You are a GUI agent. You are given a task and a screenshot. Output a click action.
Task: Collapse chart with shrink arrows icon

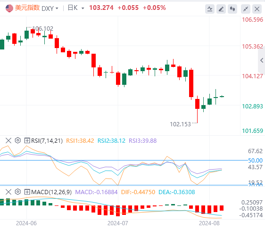(246, 9)
